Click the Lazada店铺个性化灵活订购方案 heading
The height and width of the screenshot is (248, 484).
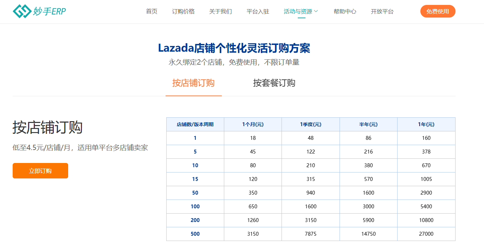coord(234,48)
